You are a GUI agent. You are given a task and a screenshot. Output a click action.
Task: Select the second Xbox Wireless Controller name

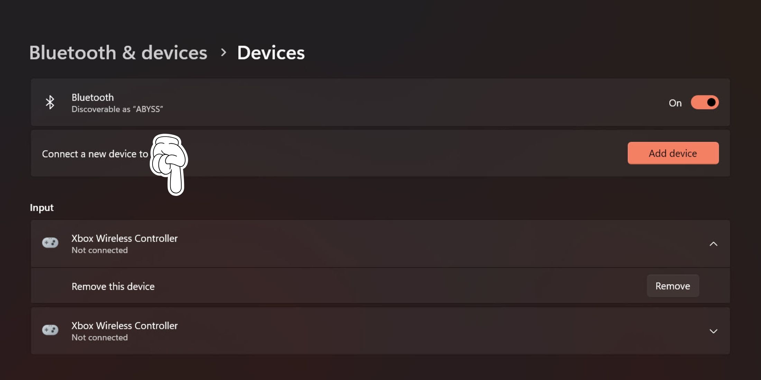125,326
